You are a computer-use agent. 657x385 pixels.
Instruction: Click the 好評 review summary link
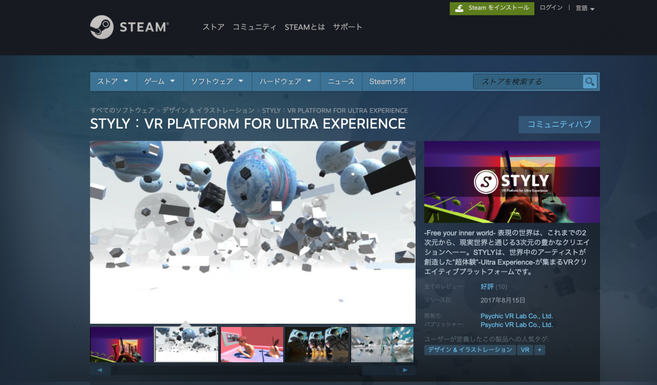[x=487, y=287]
